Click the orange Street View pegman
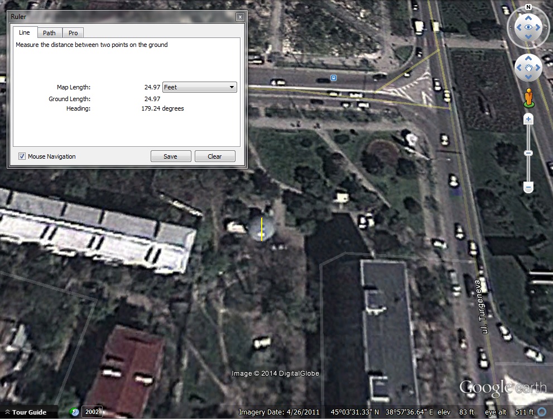Screen dimensions: 553x419 point(528,98)
